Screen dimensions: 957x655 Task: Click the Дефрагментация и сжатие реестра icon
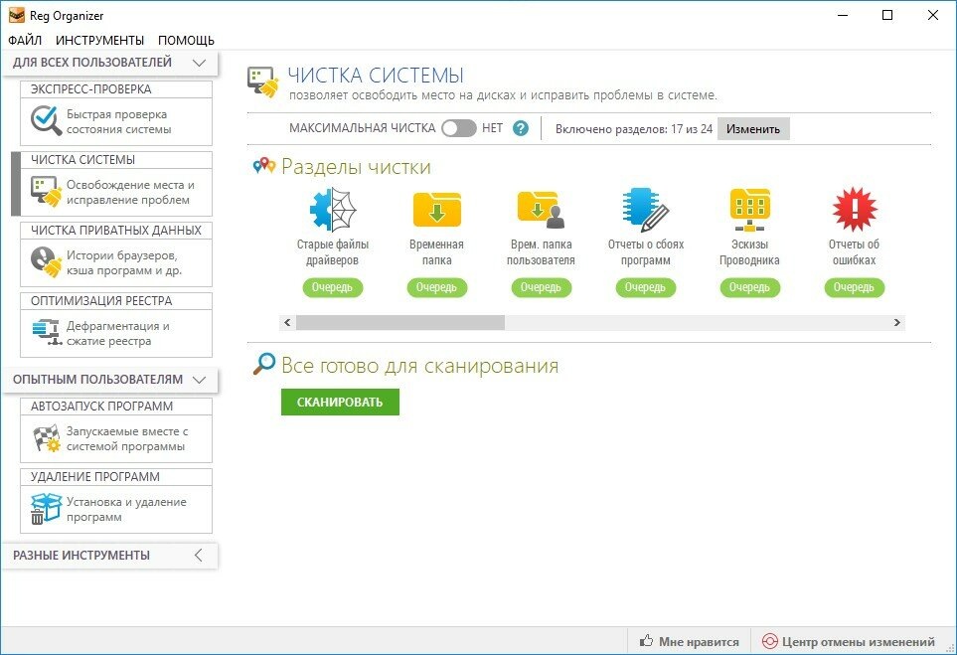[x=47, y=333]
